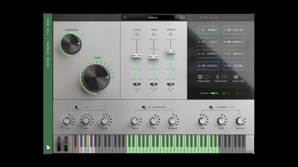The image size is (298, 167).
Task: Click the compressor TILT knob
Action: point(154,121)
